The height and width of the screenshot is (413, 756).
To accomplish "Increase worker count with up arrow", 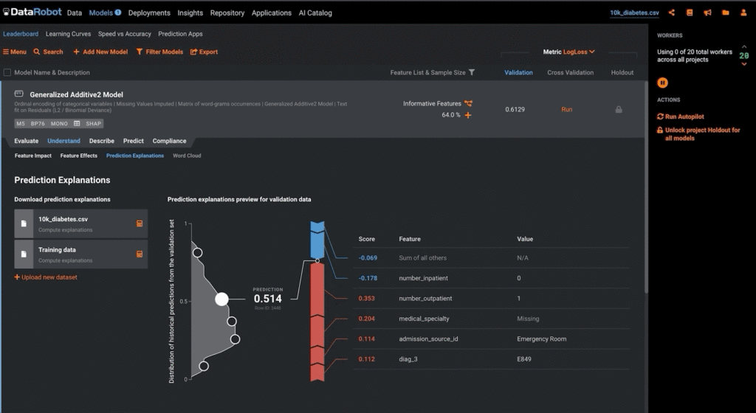I will coord(743,46).
